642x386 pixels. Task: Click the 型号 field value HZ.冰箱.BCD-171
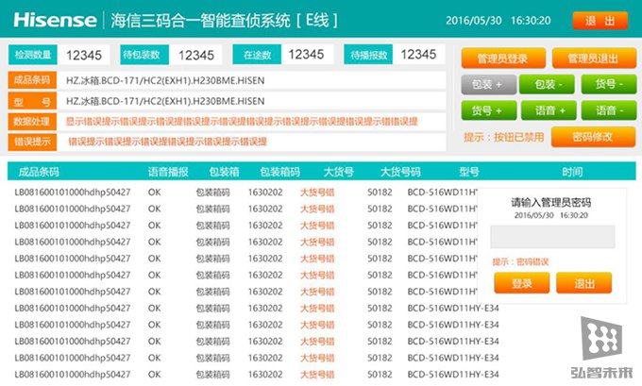[165, 101]
